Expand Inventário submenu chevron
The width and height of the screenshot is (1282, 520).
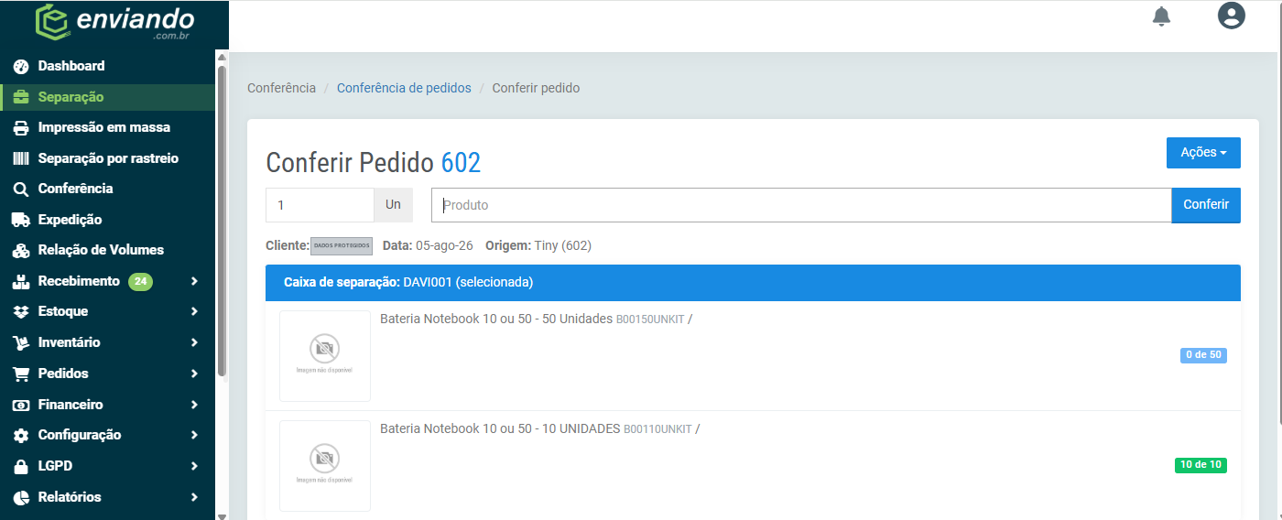(194, 342)
